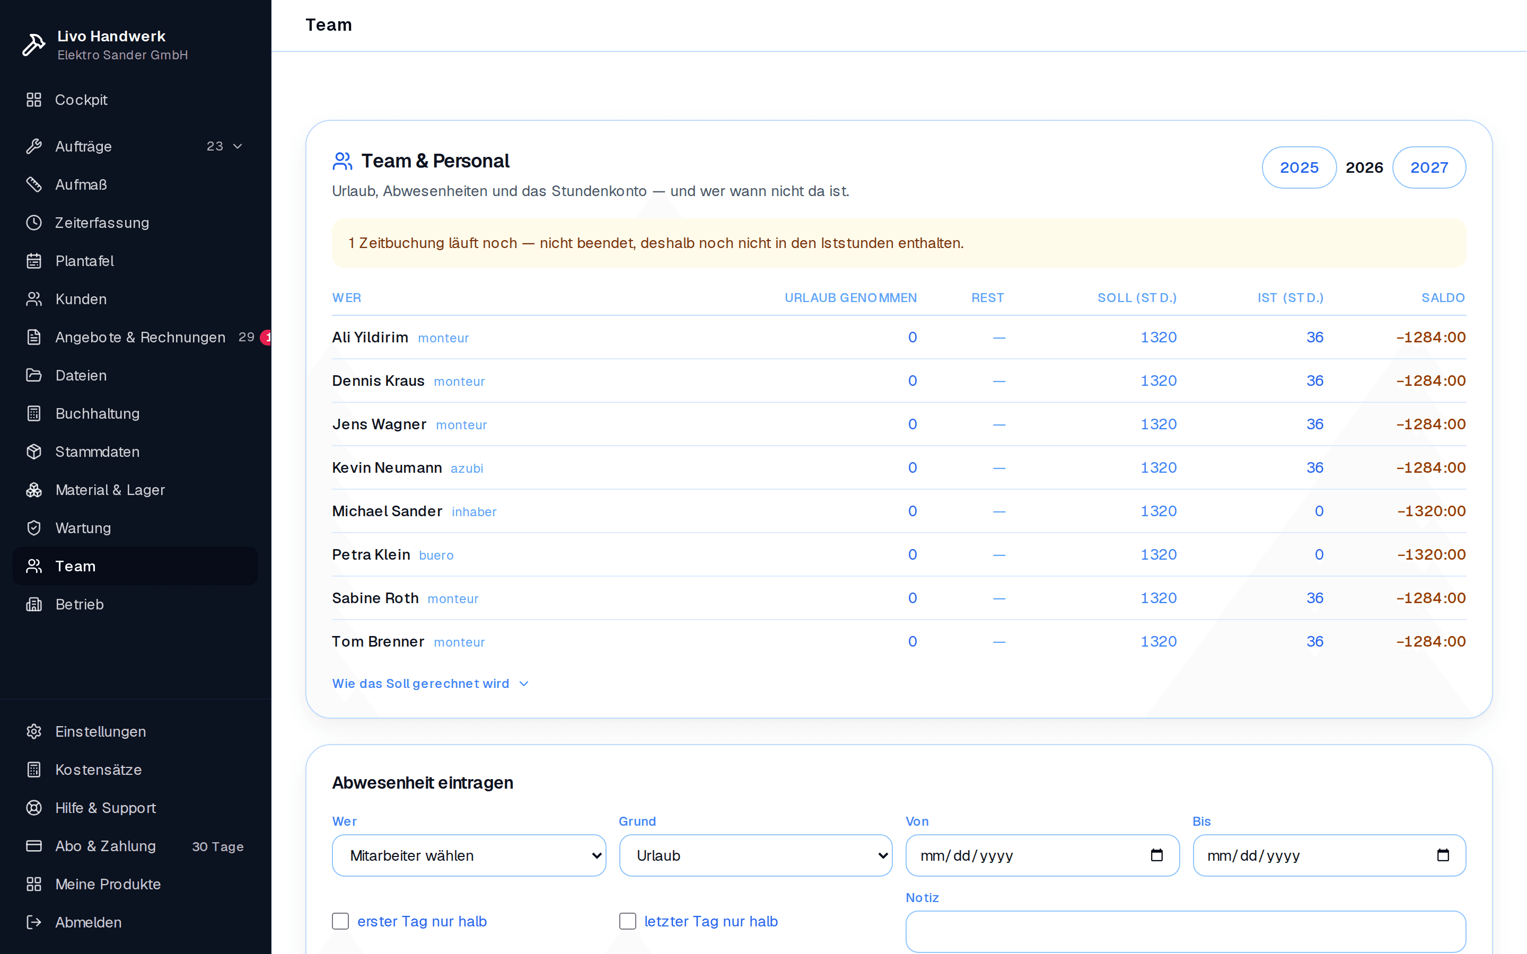Open Von date picker calendar icon
Screen dimensions: 1527x954
tap(1156, 855)
